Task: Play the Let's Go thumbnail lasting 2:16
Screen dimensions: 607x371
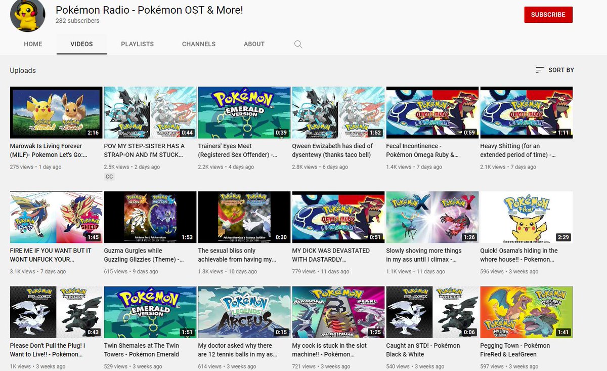Action: (x=56, y=113)
